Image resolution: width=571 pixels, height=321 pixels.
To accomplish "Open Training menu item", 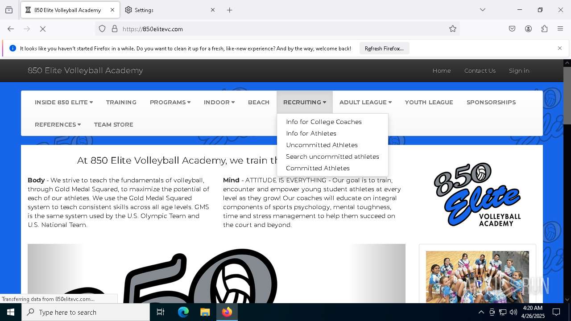I will point(121,102).
